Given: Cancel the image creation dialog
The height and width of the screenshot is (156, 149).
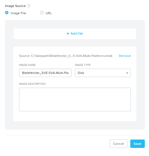Looking at the screenshot, I should pyautogui.click(x=119, y=144).
